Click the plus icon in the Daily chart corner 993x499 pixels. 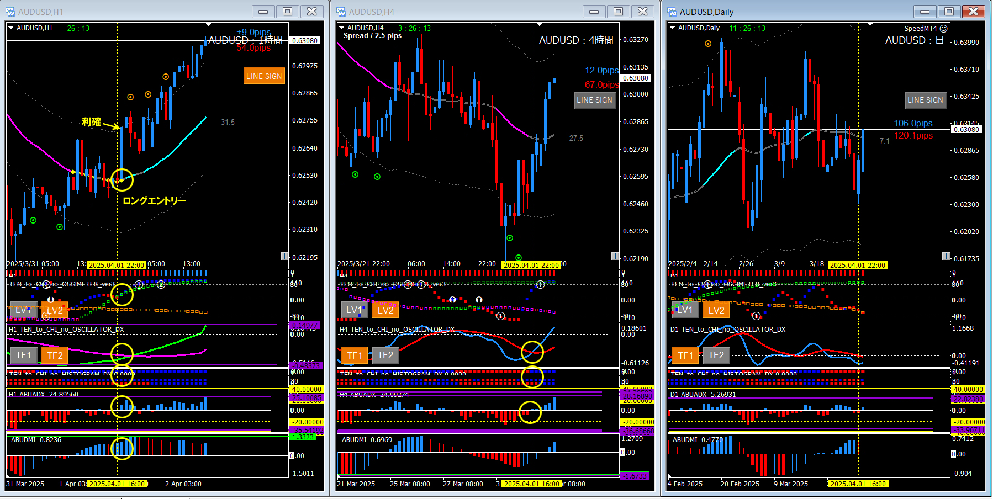[946, 256]
